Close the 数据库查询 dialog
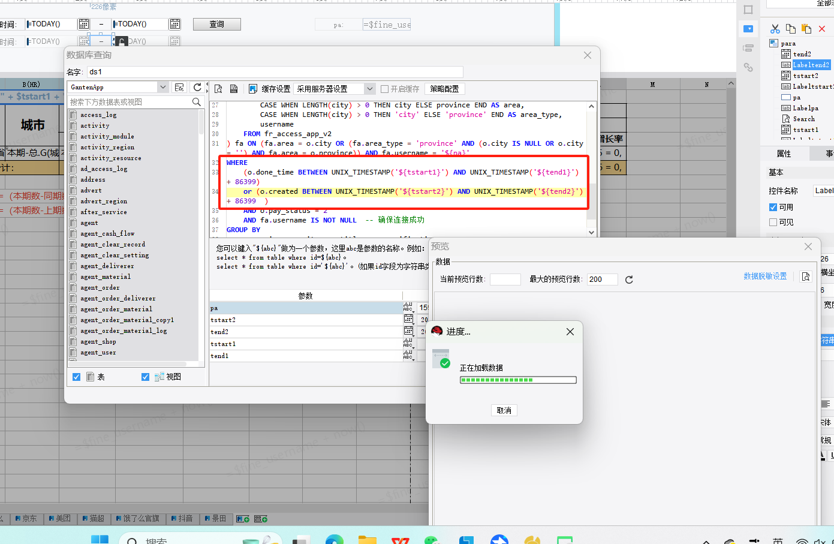 [x=588, y=55]
